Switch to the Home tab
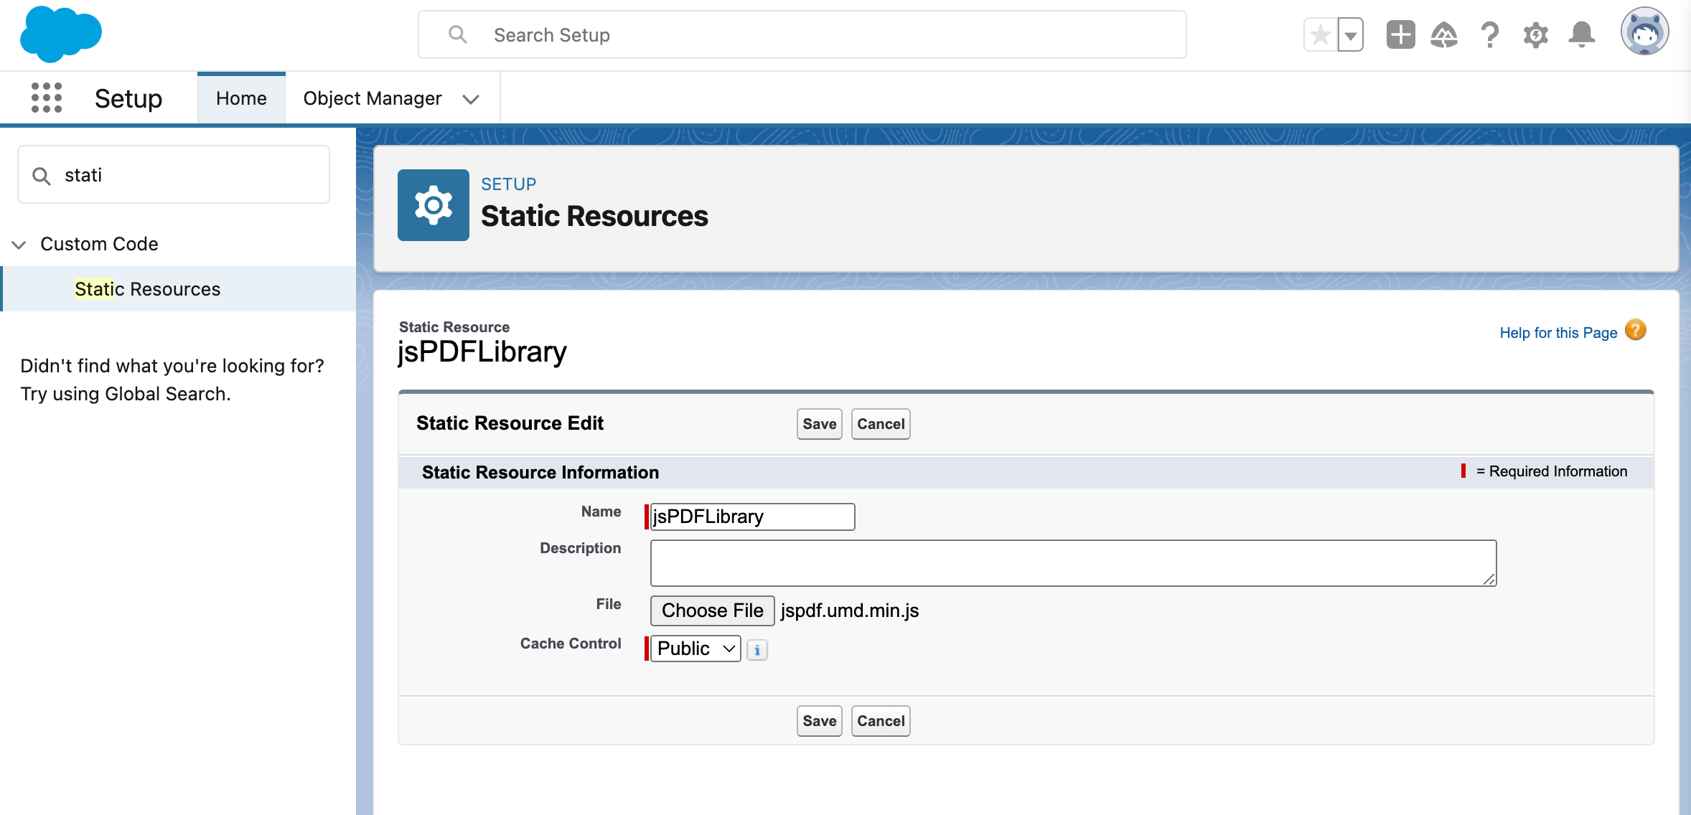The width and height of the screenshot is (1691, 815). click(240, 98)
